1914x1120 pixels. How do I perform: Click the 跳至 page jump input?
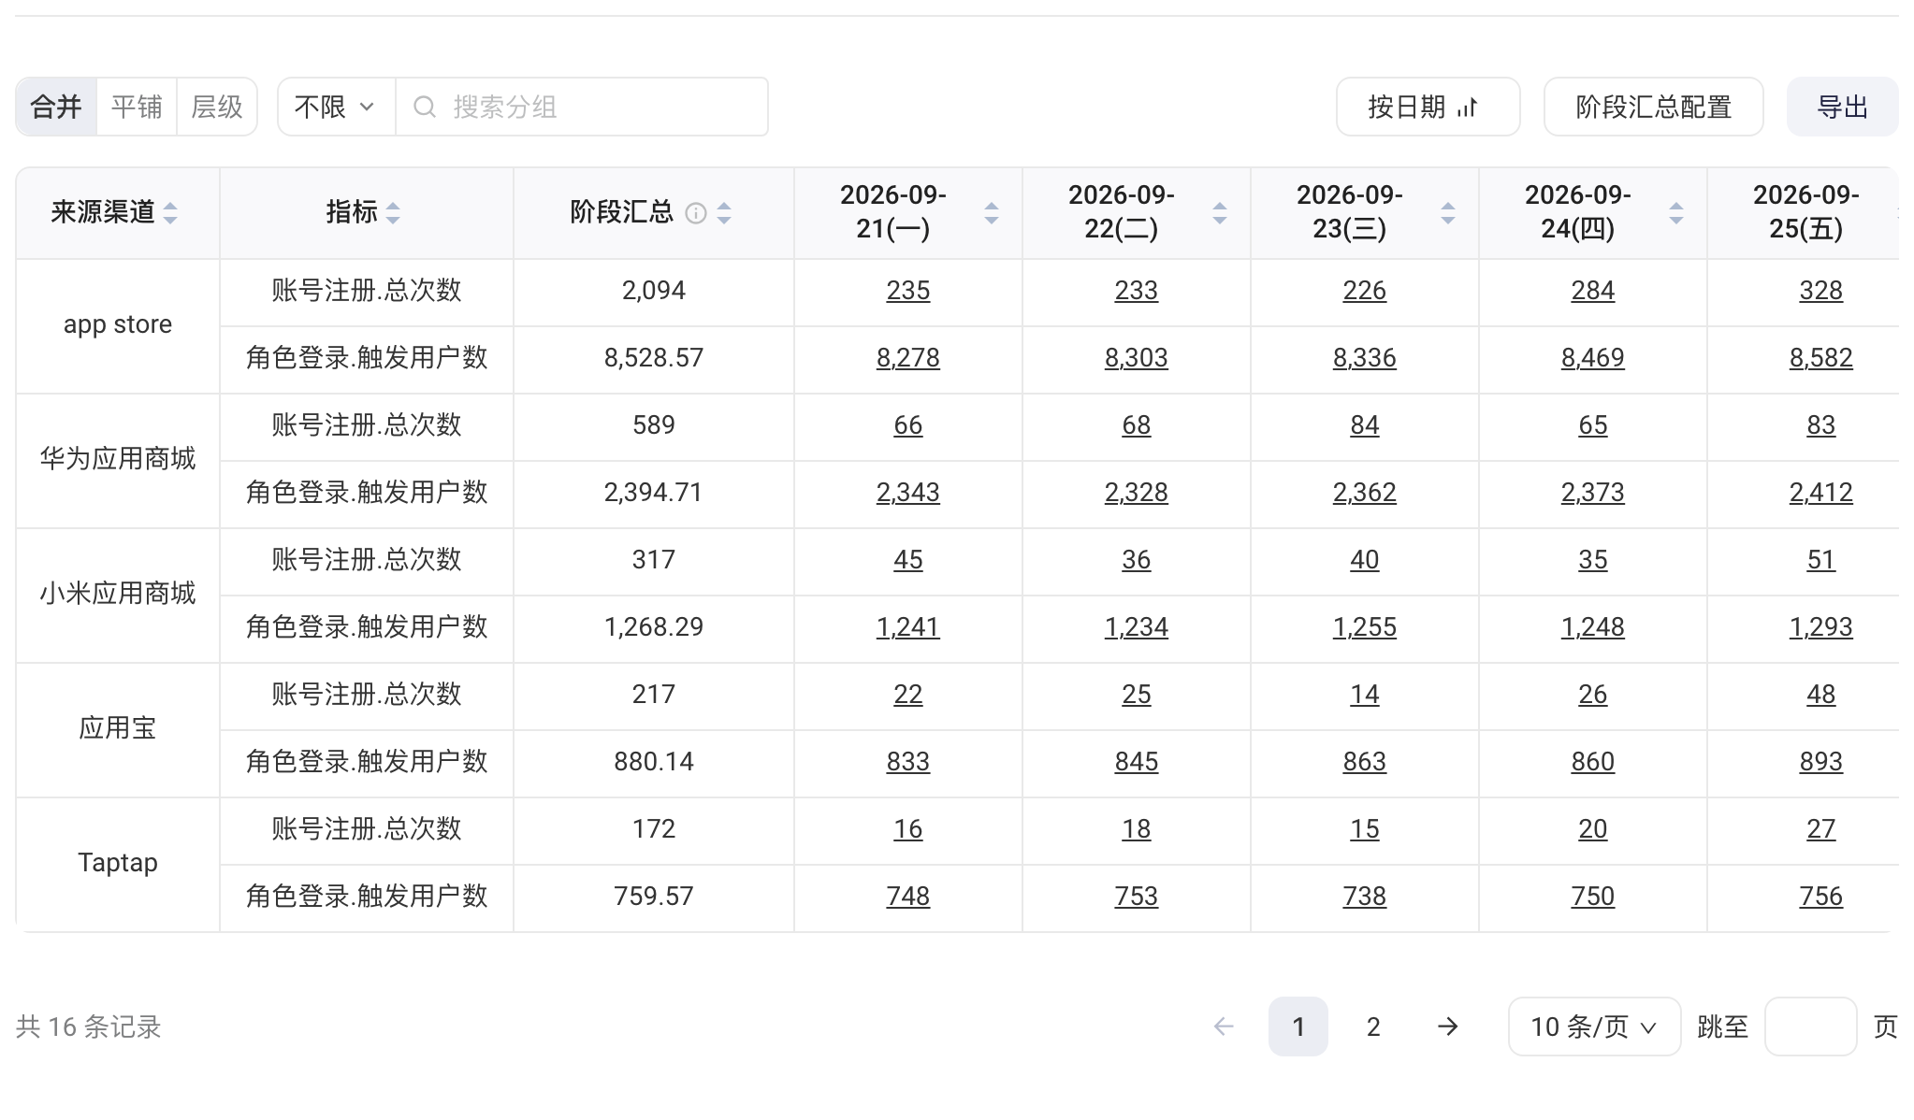click(x=1810, y=1027)
